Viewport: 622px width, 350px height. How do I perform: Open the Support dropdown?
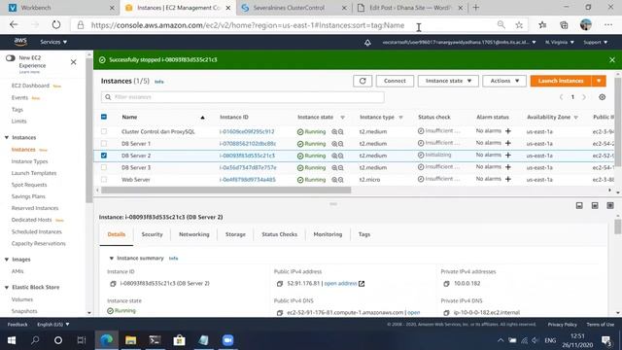595,42
